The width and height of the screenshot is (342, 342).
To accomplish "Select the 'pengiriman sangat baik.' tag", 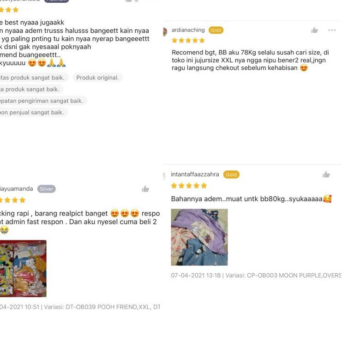I will pos(42,101).
